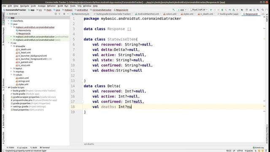270x152 pixels.
Task: Collapse the Gradle Scripts node
Action: [6, 87]
